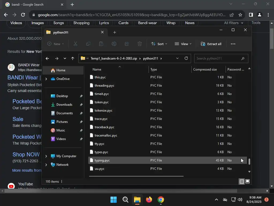
Task: Sort by Name column header
Action: (x=97, y=69)
